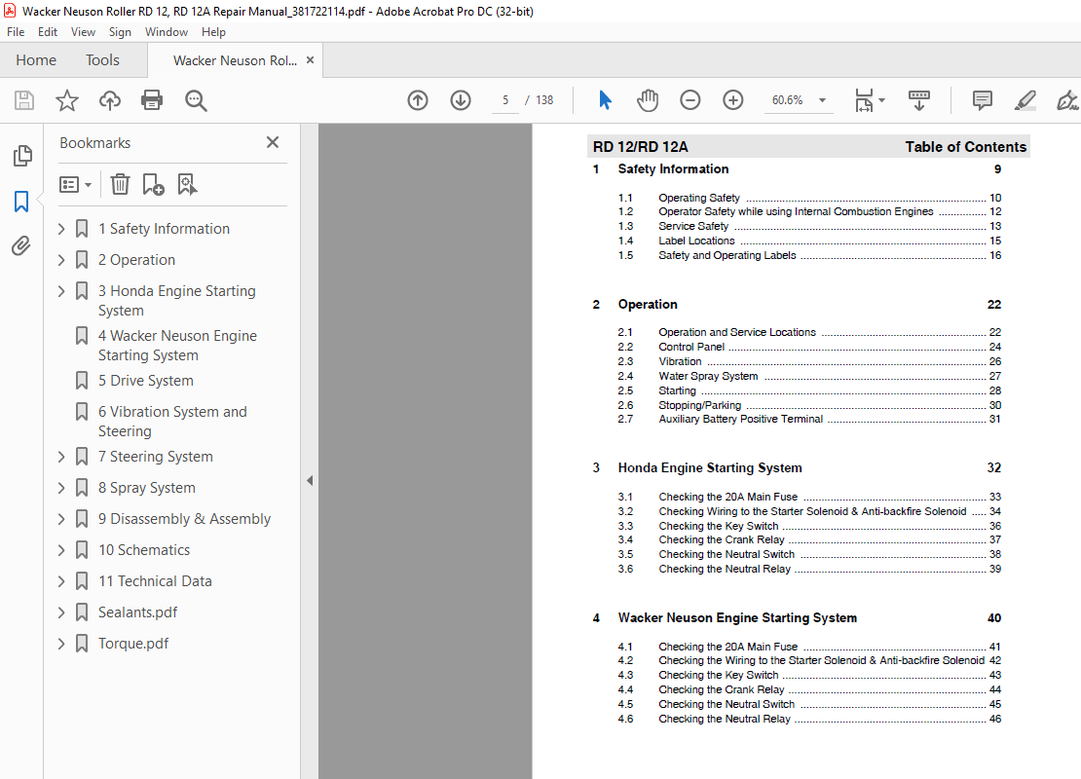Open the Sign document tool

[x=1067, y=100]
